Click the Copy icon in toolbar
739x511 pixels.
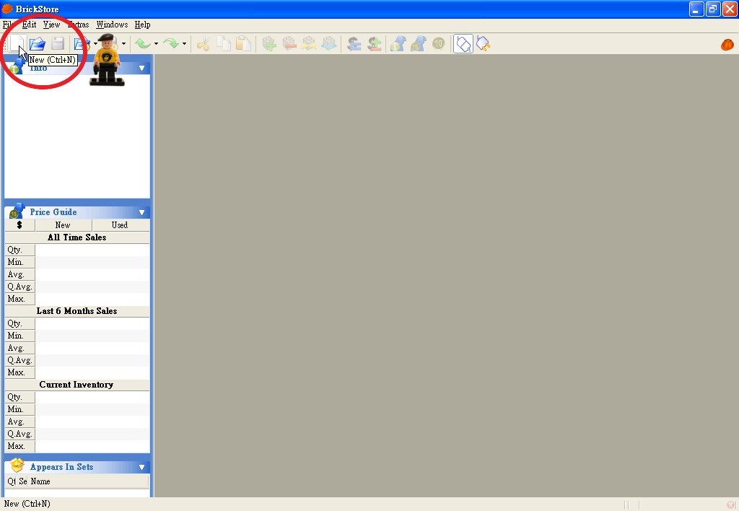pyautogui.click(x=224, y=44)
